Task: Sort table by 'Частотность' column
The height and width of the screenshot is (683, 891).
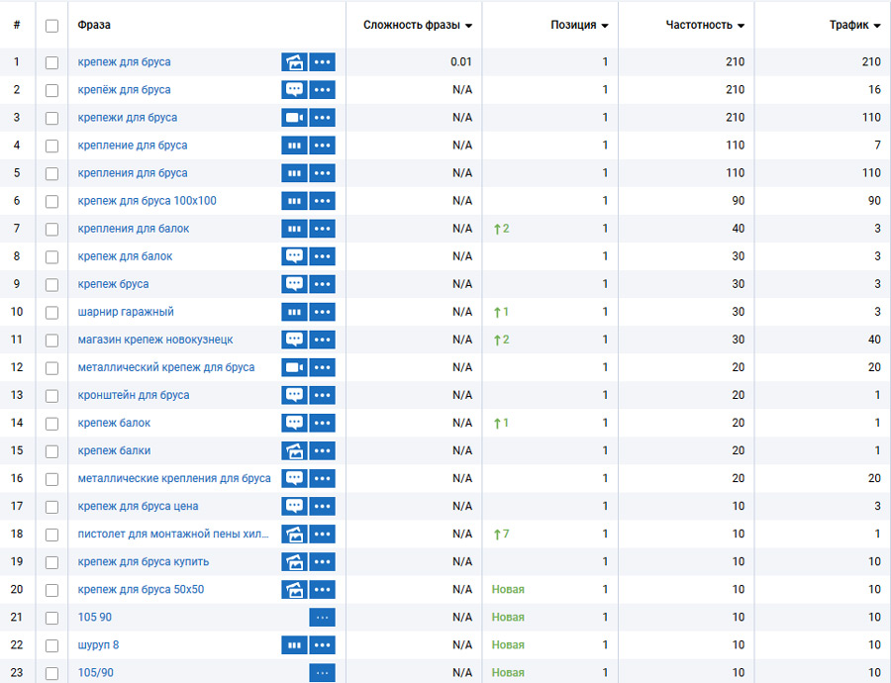Action: 705,26
